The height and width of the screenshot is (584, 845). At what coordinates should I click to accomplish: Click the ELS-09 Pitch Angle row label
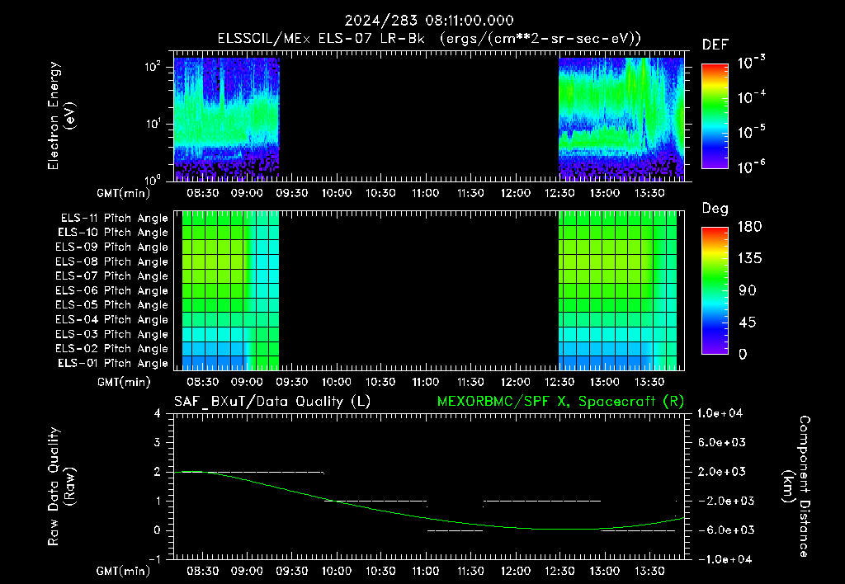(112, 247)
